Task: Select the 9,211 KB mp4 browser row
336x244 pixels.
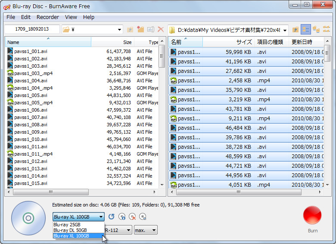Action: (x=246, y=119)
